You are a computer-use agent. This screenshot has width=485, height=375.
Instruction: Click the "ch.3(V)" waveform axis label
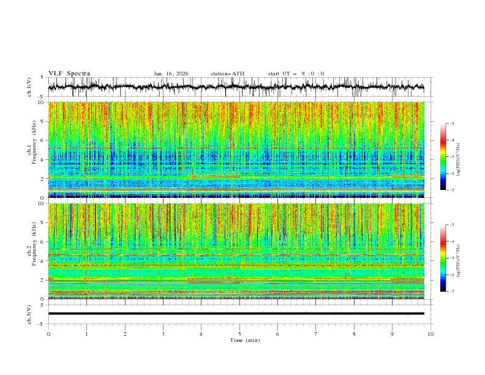tap(29, 314)
